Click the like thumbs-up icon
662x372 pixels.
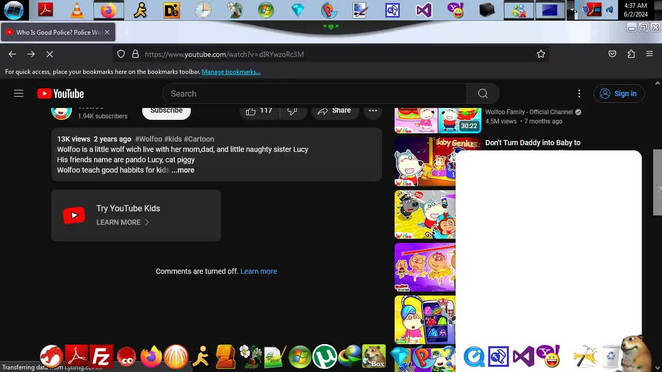click(251, 111)
